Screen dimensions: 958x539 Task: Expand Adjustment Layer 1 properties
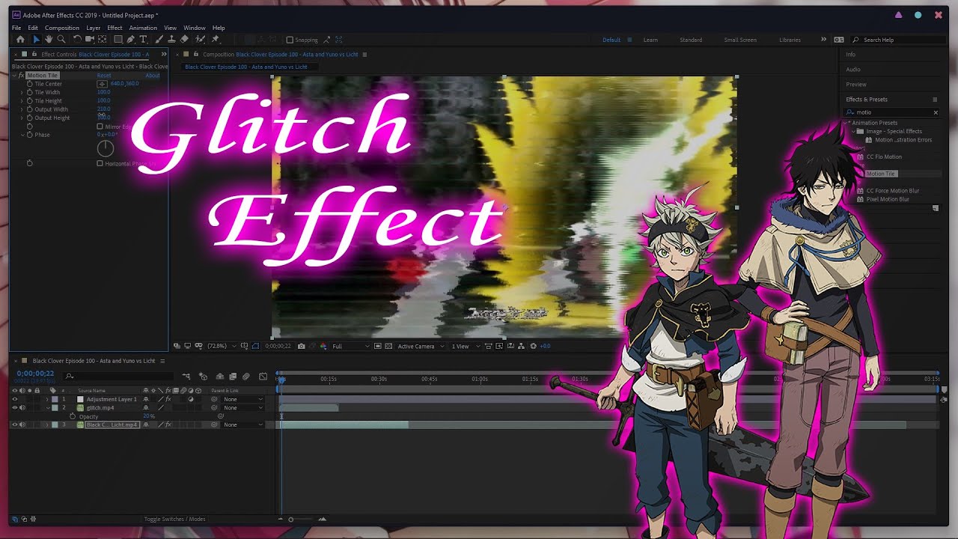(47, 399)
